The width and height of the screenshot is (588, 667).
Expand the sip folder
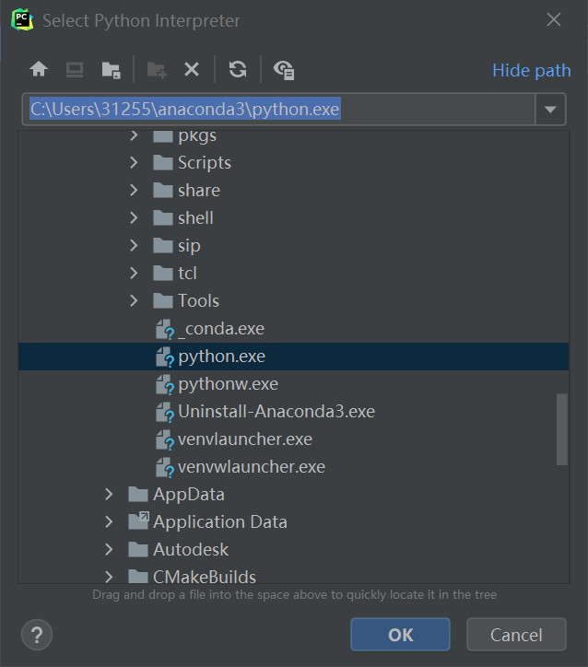pyautogui.click(x=134, y=245)
